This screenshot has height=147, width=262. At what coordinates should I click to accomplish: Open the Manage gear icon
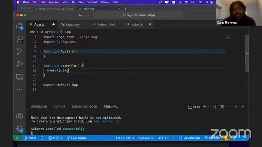click(x=19, y=129)
